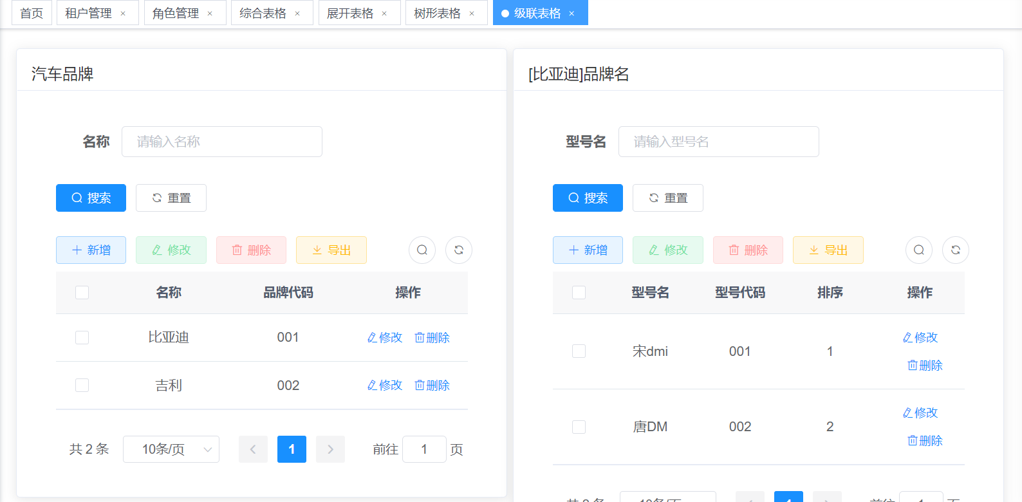Check the 比亚迪 row checkbox
The image size is (1022, 502).
tap(82, 338)
